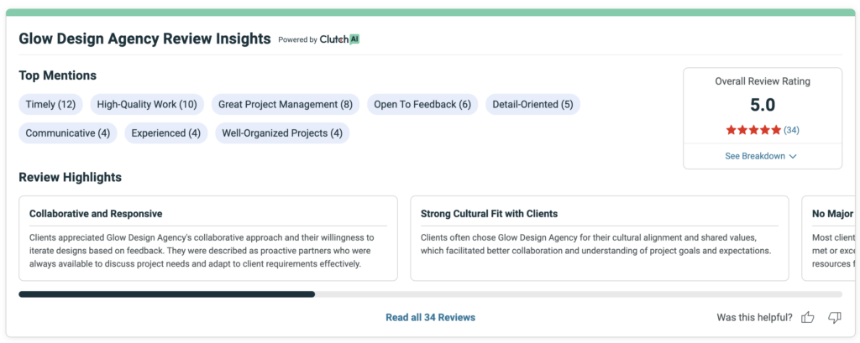Screen dimensions: 860x343
Task: Click the (34) review count link
Action: click(791, 130)
